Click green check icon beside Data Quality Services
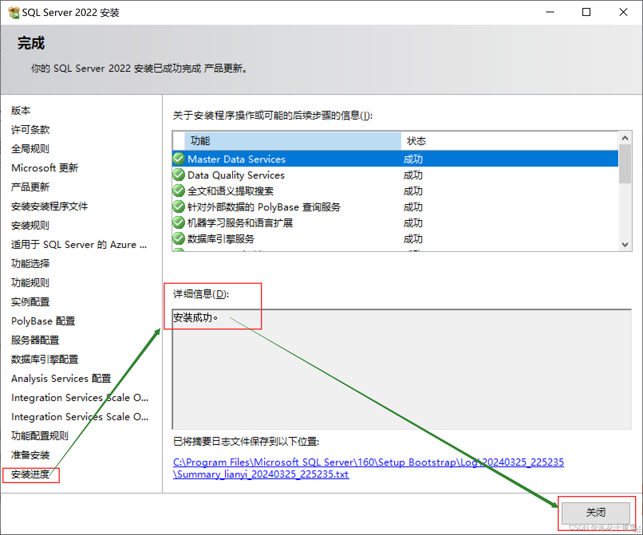 179,175
